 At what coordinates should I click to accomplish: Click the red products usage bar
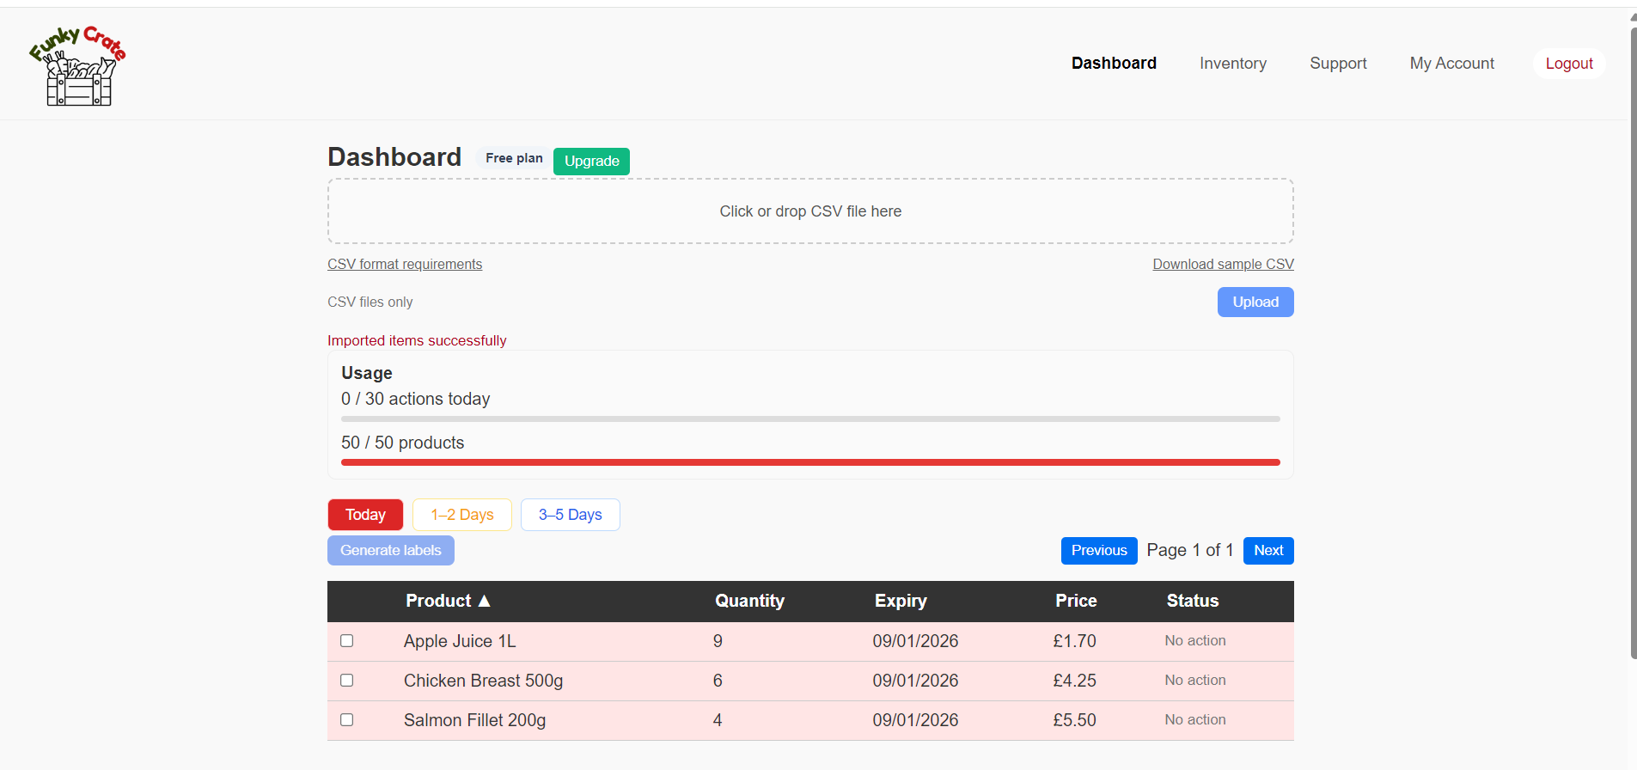(810, 462)
